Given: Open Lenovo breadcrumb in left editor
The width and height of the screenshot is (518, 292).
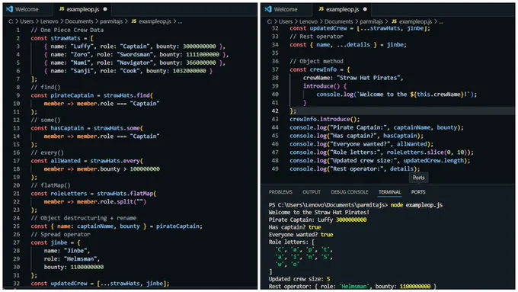Looking at the screenshot, I should click(50, 21).
